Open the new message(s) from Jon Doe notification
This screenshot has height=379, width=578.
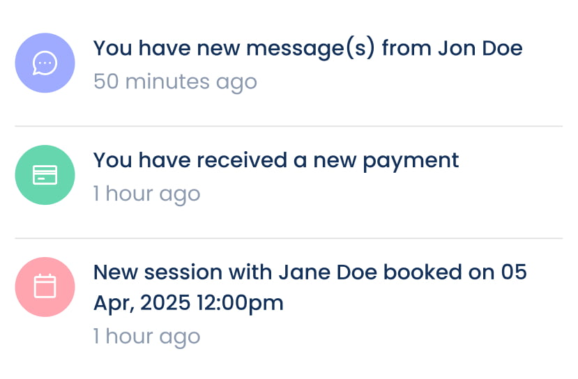(x=307, y=49)
